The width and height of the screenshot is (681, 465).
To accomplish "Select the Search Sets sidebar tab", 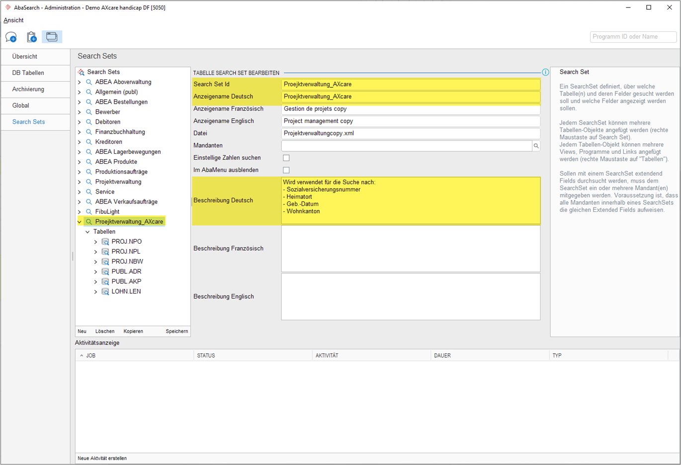I will point(35,122).
